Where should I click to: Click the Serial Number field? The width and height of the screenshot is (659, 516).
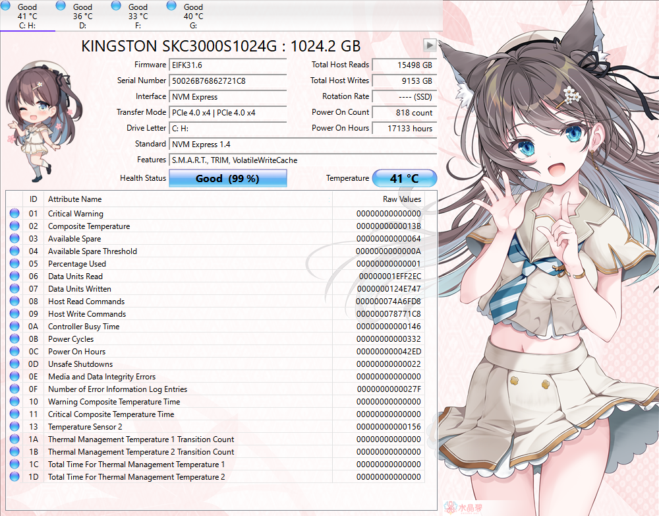click(x=228, y=81)
